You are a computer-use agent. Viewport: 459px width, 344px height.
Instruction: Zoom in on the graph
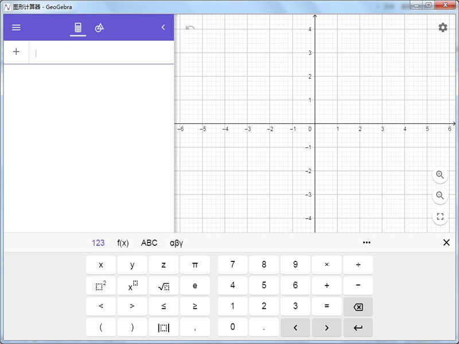coord(440,175)
